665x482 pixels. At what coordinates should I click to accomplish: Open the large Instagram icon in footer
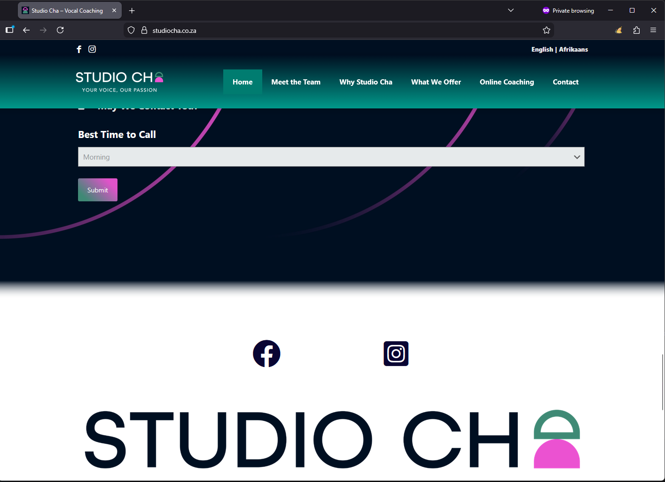point(396,353)
